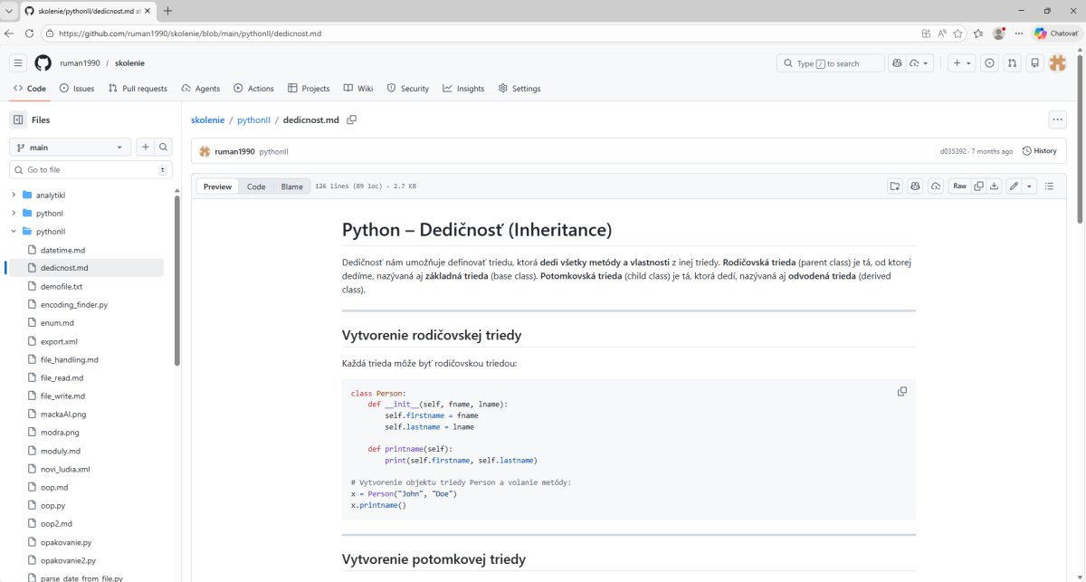View file commit History

click(1039, 151)
